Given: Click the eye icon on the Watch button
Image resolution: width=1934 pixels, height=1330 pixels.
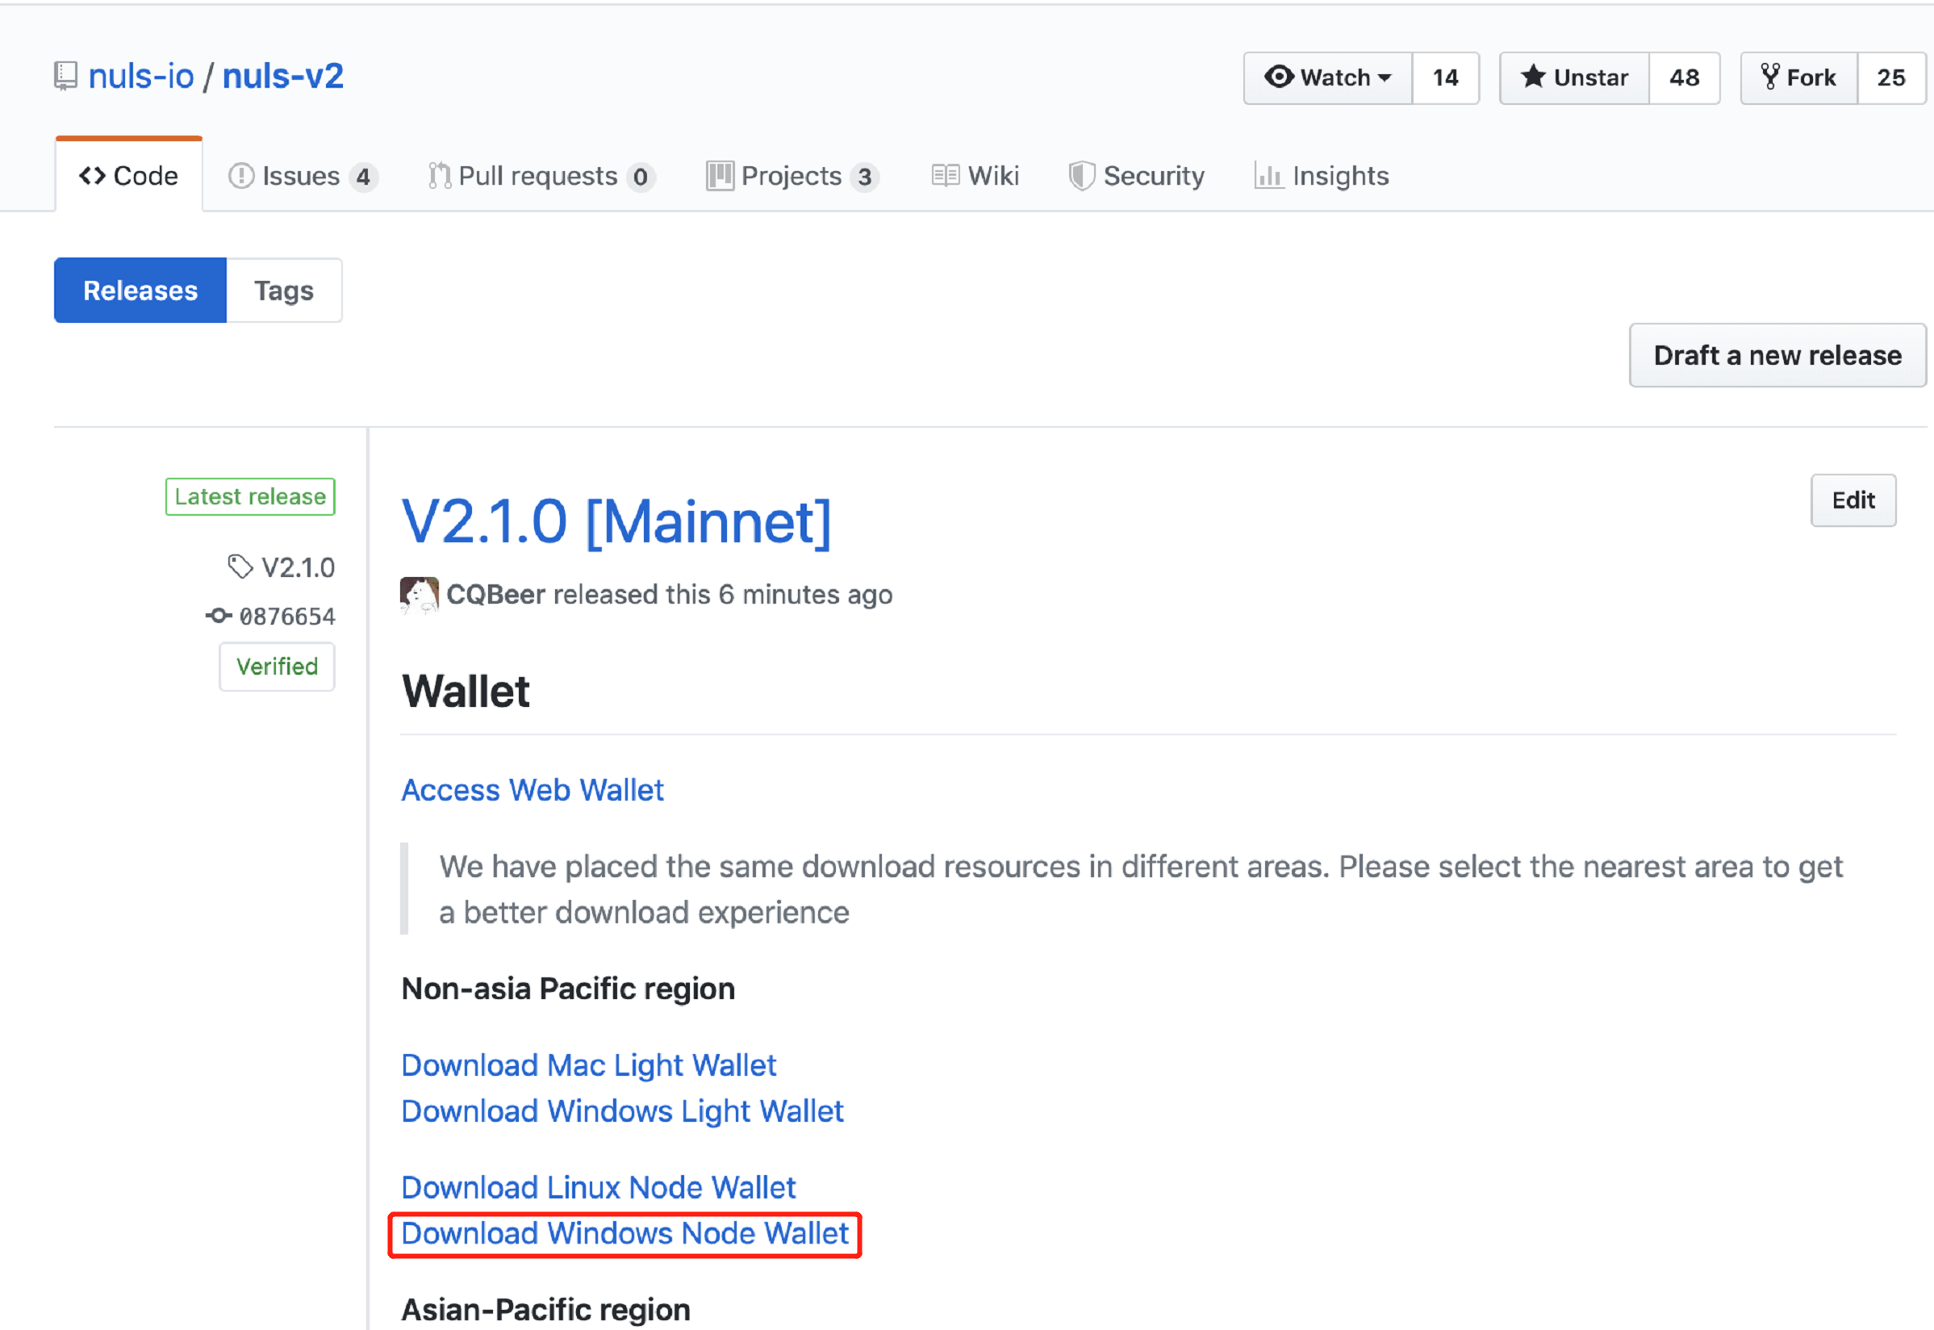Looking at the screenshot, I should (x=1280, y=77).
